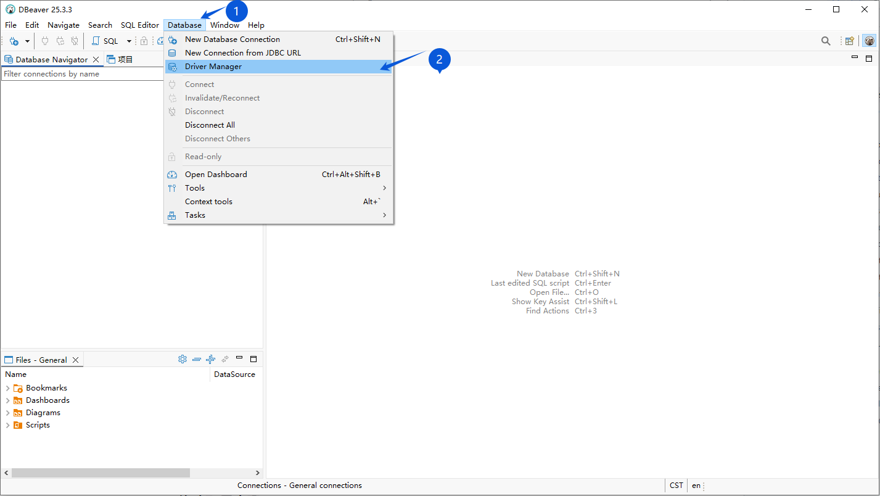This screenshot has width=880, height=496.
Task: Click the lock icon in the toolbar
Action: pos(144,41)
